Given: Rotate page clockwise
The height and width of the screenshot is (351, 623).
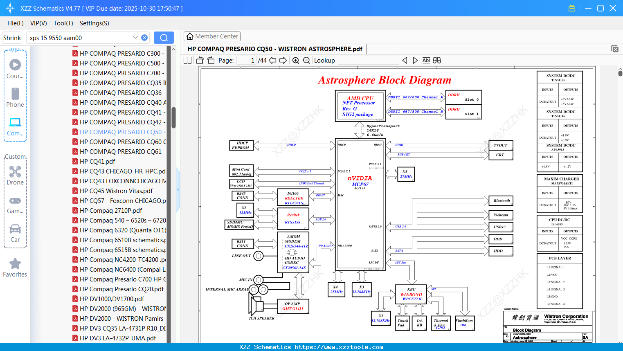Looking at the screenshot, I should (x=211, y=60).
